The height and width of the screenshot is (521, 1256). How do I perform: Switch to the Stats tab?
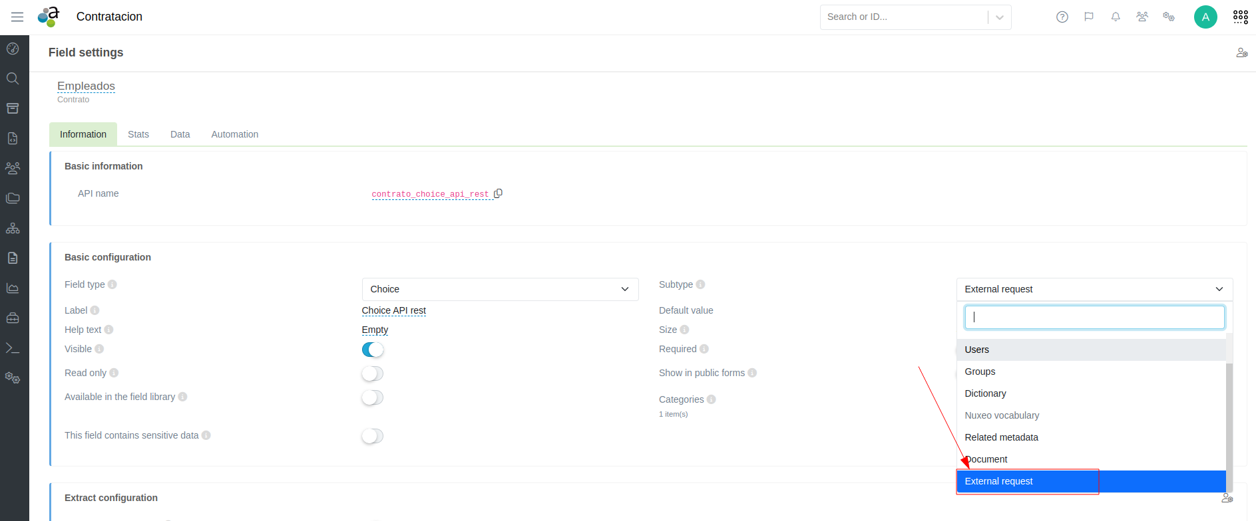tap(138, 134)
